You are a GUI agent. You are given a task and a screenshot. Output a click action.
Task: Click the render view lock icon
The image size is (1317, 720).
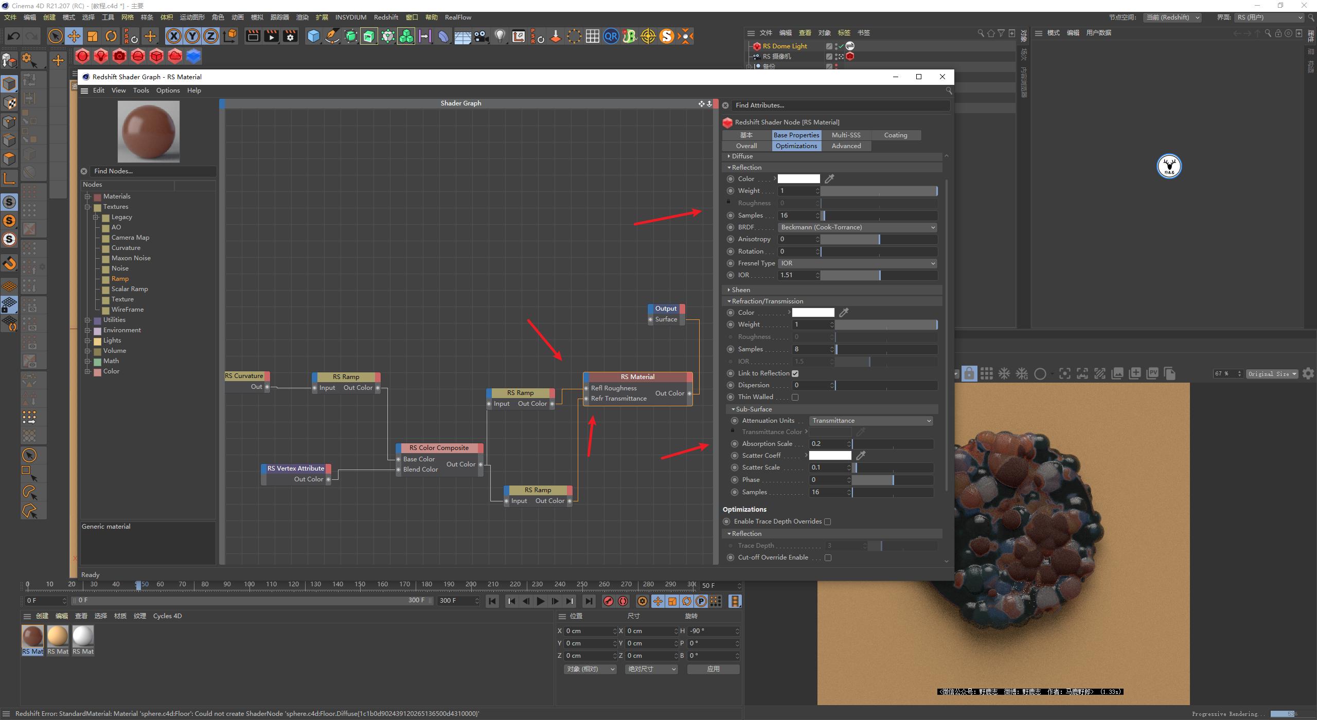tap(969, 374)
